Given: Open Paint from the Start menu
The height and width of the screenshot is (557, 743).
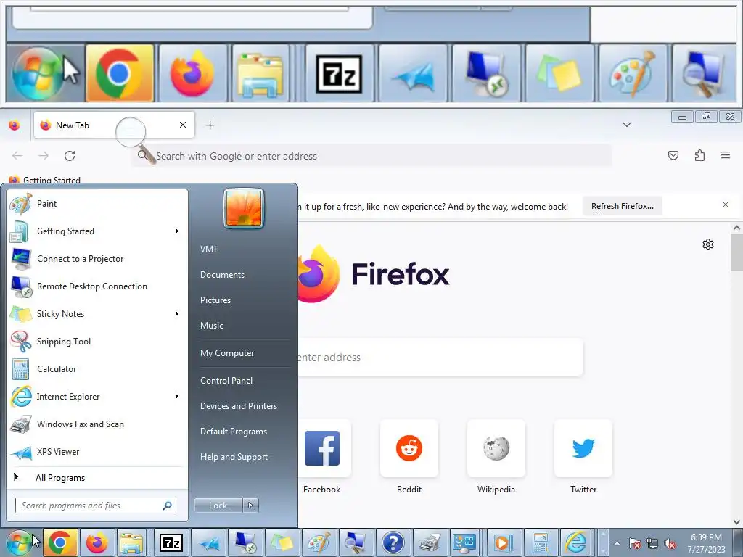Looking at the screenshot, I should pos(97,204).
